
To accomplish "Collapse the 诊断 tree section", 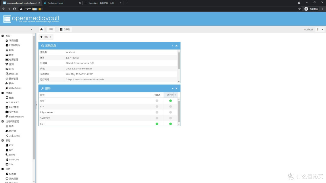I will click(2, 169).
